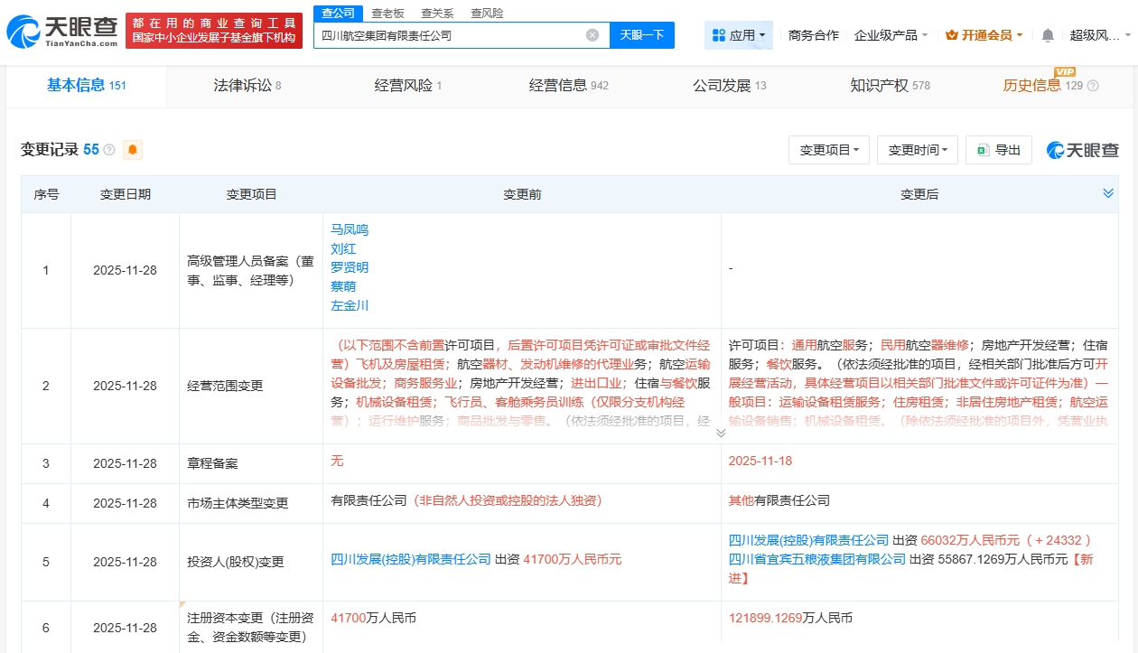Clear the search box with X icon
The height and width of the screenshot is (653, 1138).
pos(592,35)
